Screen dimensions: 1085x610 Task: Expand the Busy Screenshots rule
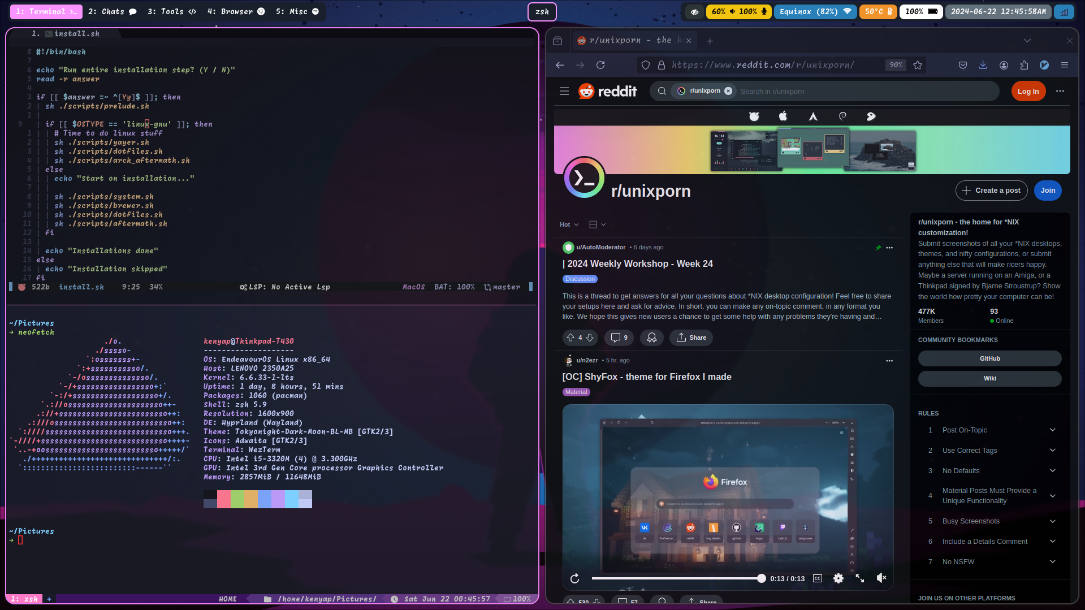pos(1053,521)
